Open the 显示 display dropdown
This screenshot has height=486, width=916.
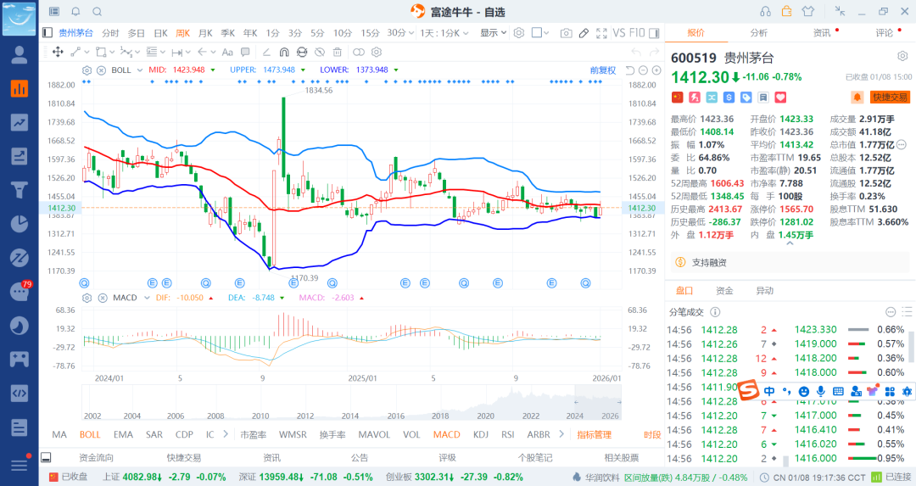click(x=492, y=33)
